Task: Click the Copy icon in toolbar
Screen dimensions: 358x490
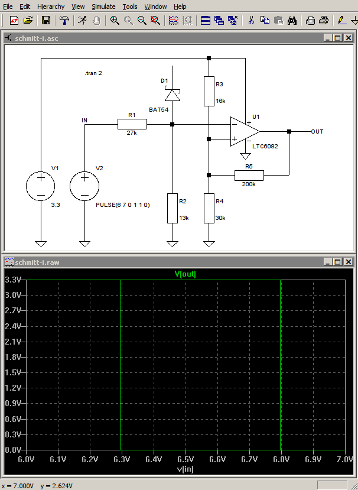Action: [x=265, y=21]
